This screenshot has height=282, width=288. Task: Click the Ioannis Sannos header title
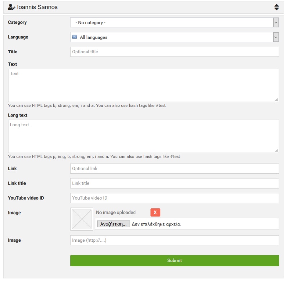click(37, 7)
